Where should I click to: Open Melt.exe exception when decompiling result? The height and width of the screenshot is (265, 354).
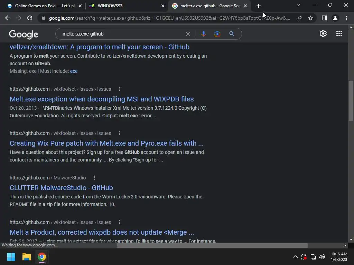pos(102,99)
